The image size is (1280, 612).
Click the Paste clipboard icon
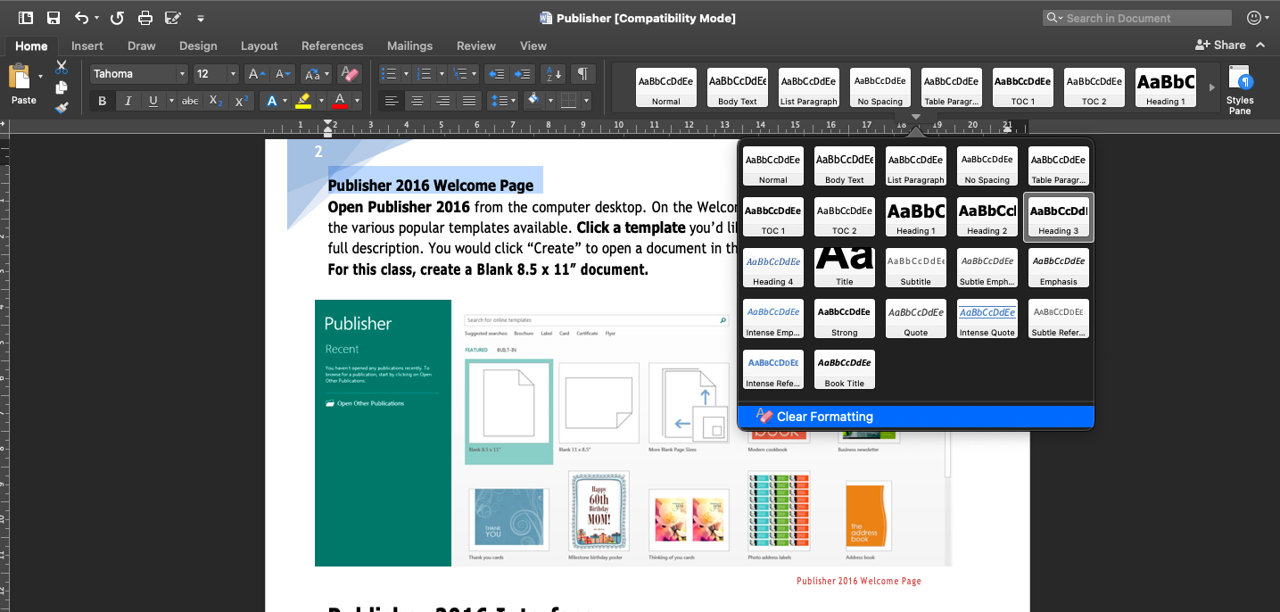(x=19, y=78)
